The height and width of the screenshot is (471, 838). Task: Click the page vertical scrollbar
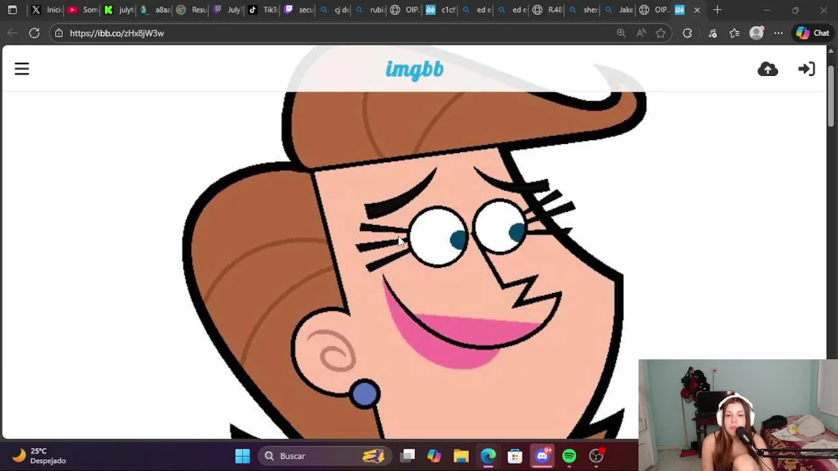click(x=831, y=96)
